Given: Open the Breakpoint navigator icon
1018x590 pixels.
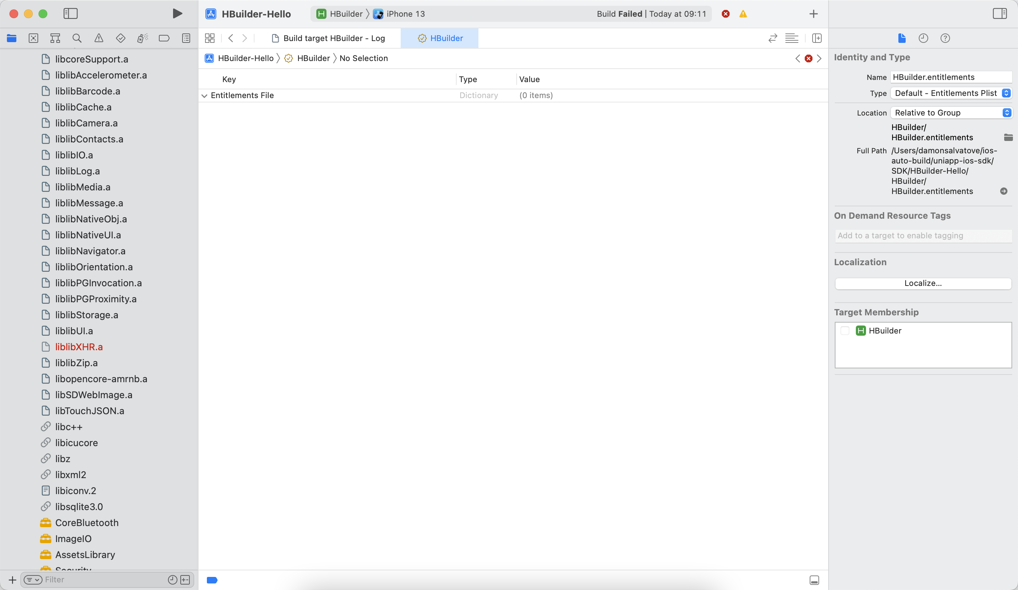Looking at the screenshot, I should pyautogui.click(x=164, y=39).
